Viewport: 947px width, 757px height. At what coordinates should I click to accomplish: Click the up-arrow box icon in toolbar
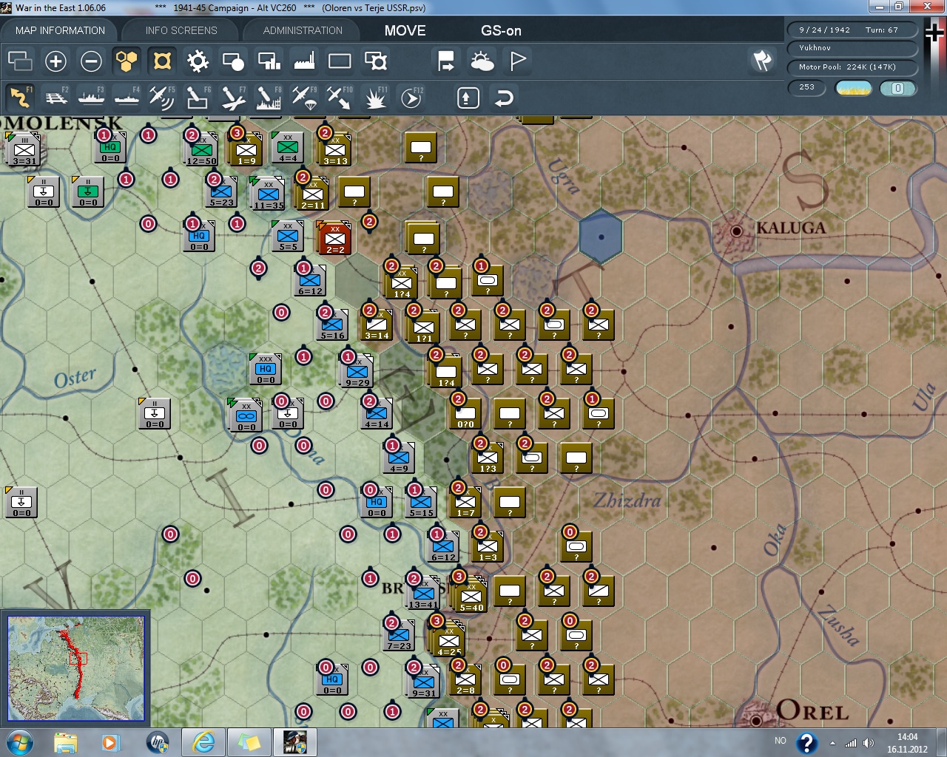[x=468, y=98]
